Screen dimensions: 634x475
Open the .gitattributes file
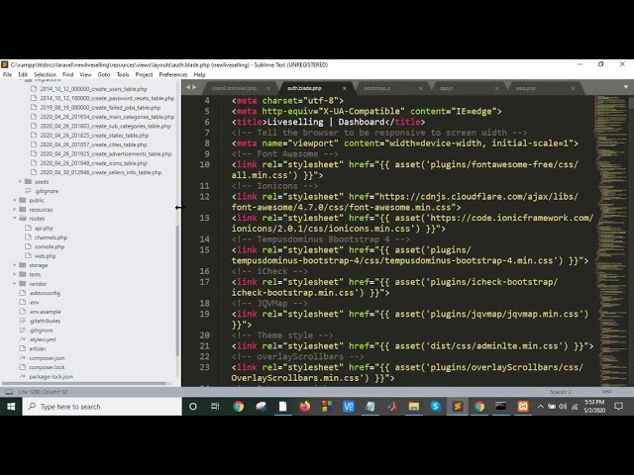click(45, 321)
